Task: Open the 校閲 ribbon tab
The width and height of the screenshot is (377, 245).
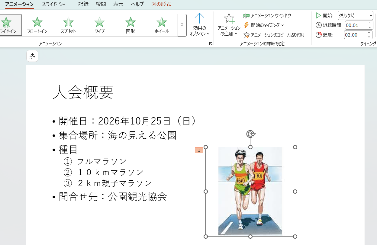Action: (101, 4)
